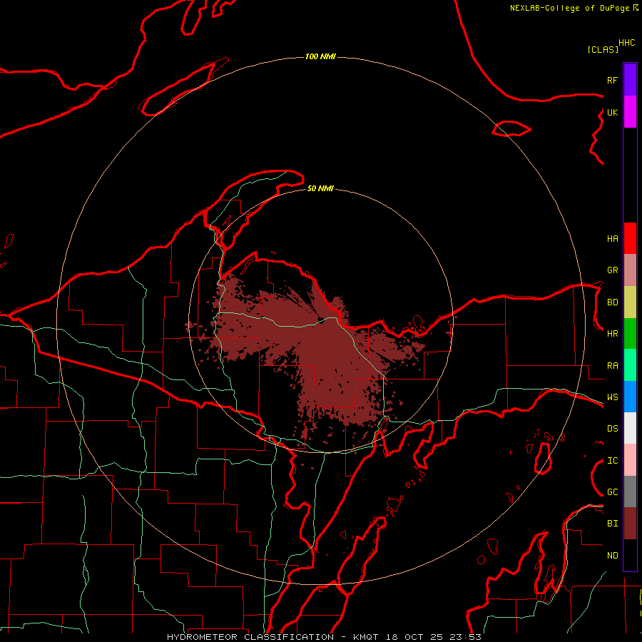Click the DS legend label
The image size is (642, 642).
pos(612,429)
